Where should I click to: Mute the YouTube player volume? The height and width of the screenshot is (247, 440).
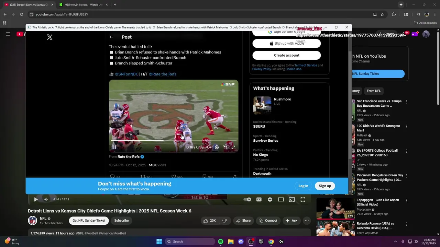(46, 199)
